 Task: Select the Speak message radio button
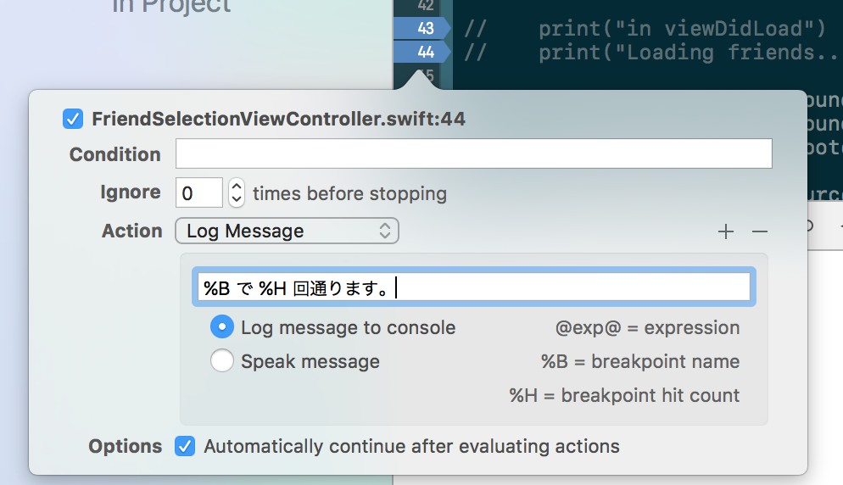point(222,361)
